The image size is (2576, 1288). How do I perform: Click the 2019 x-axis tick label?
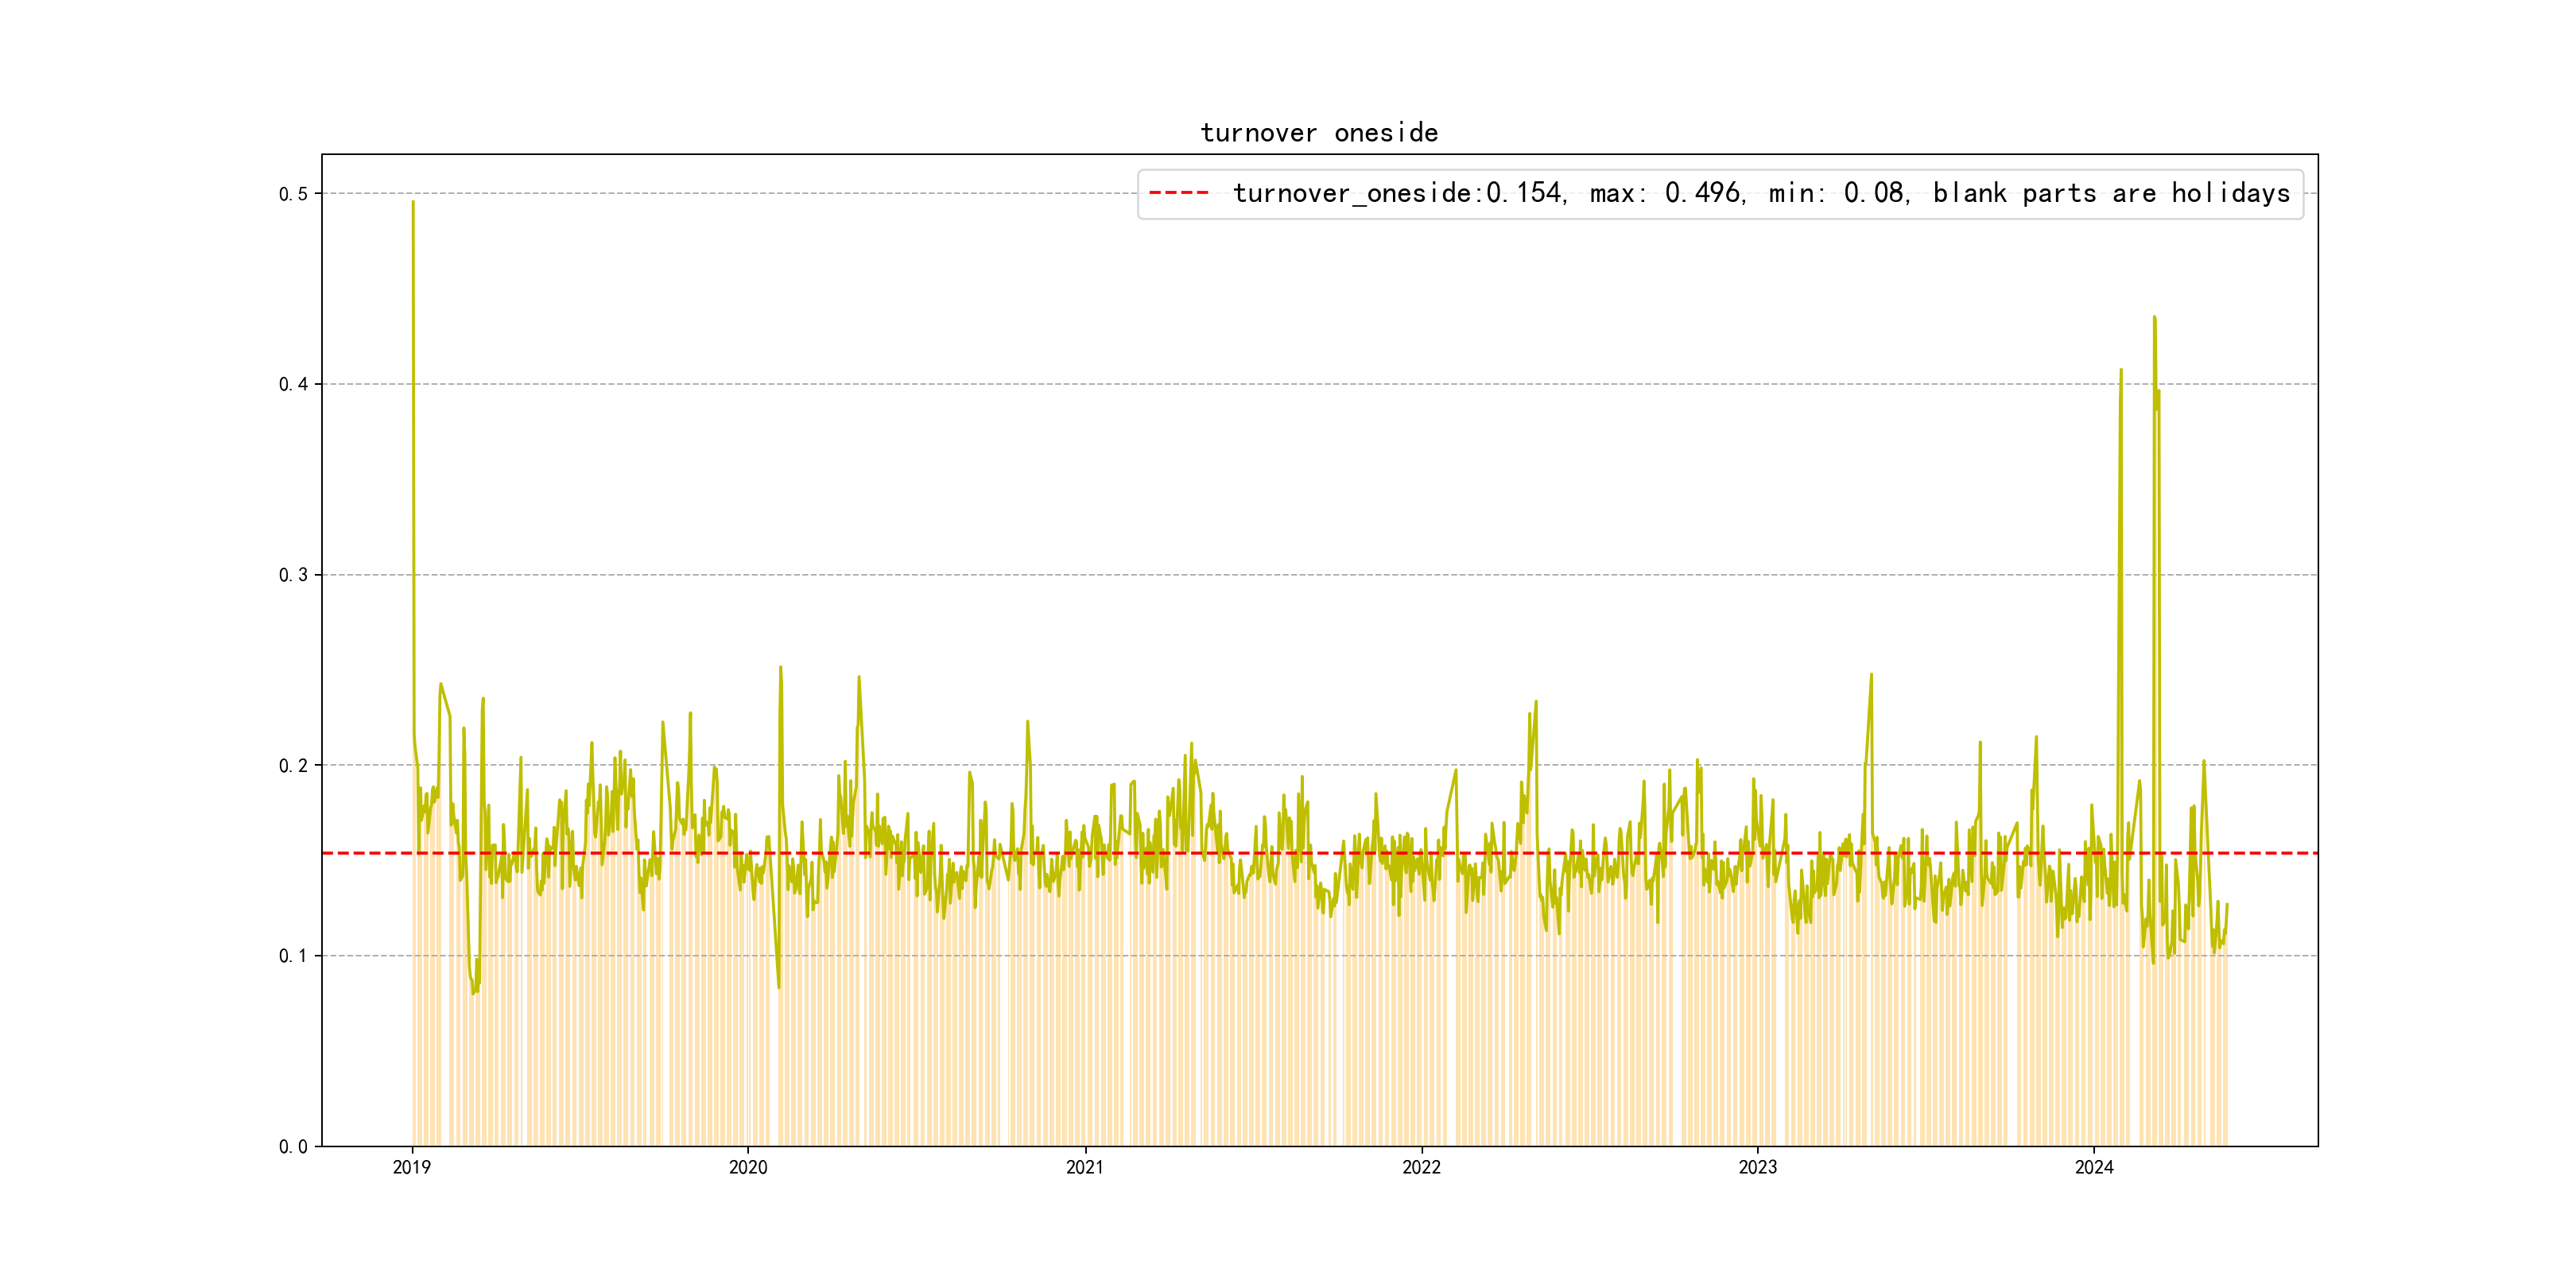pos(411,1167)
